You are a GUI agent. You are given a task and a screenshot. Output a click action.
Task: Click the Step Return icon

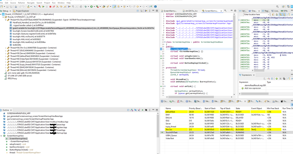[x=65, y=6]
